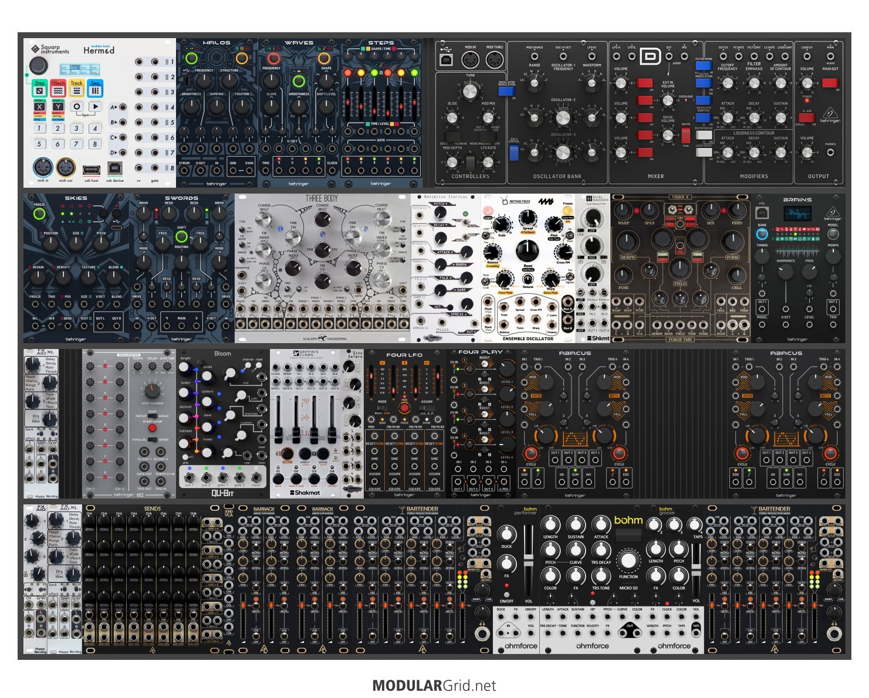The image size is (869, 698).
Task: Click the FREEZE button on Skies
Action: pos(39,214)
